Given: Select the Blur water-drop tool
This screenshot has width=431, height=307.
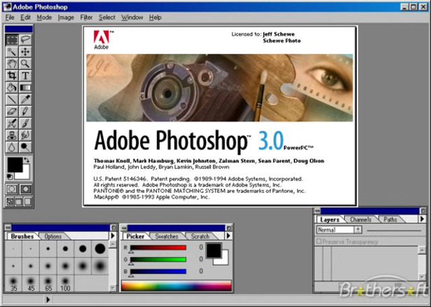Looking at the screenshot, I should (x=12, y=147).
